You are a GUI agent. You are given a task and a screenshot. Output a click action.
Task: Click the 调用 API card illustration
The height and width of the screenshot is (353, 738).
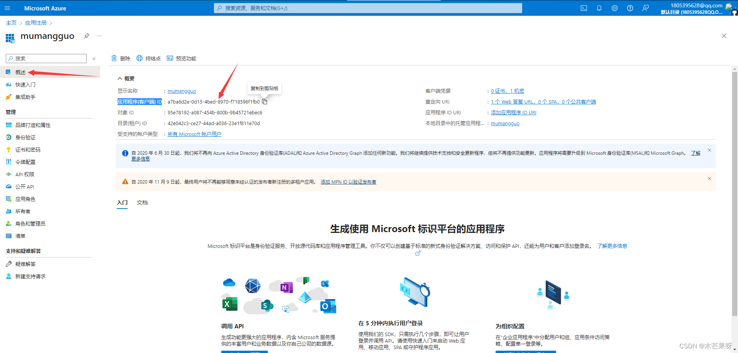[x=279, y=295]
